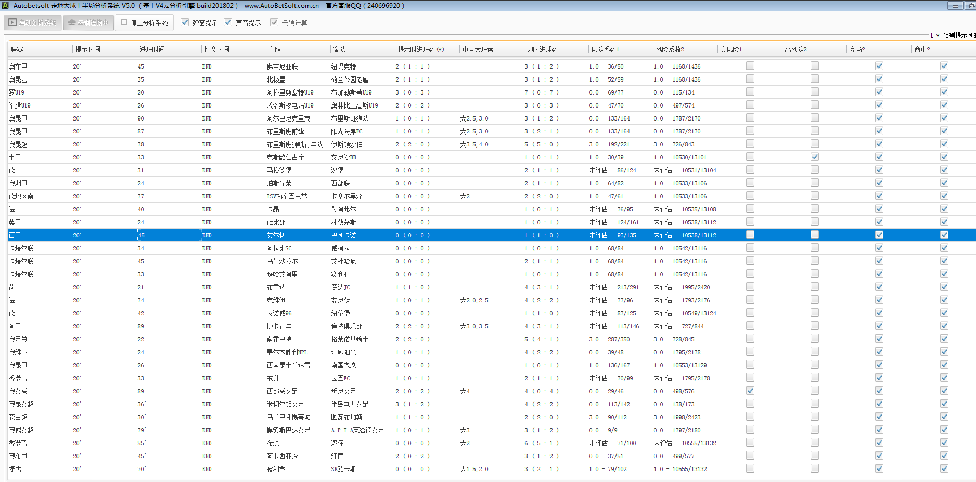Select the 乌兰巴托锡蒂城 match row

pos(288,417)
